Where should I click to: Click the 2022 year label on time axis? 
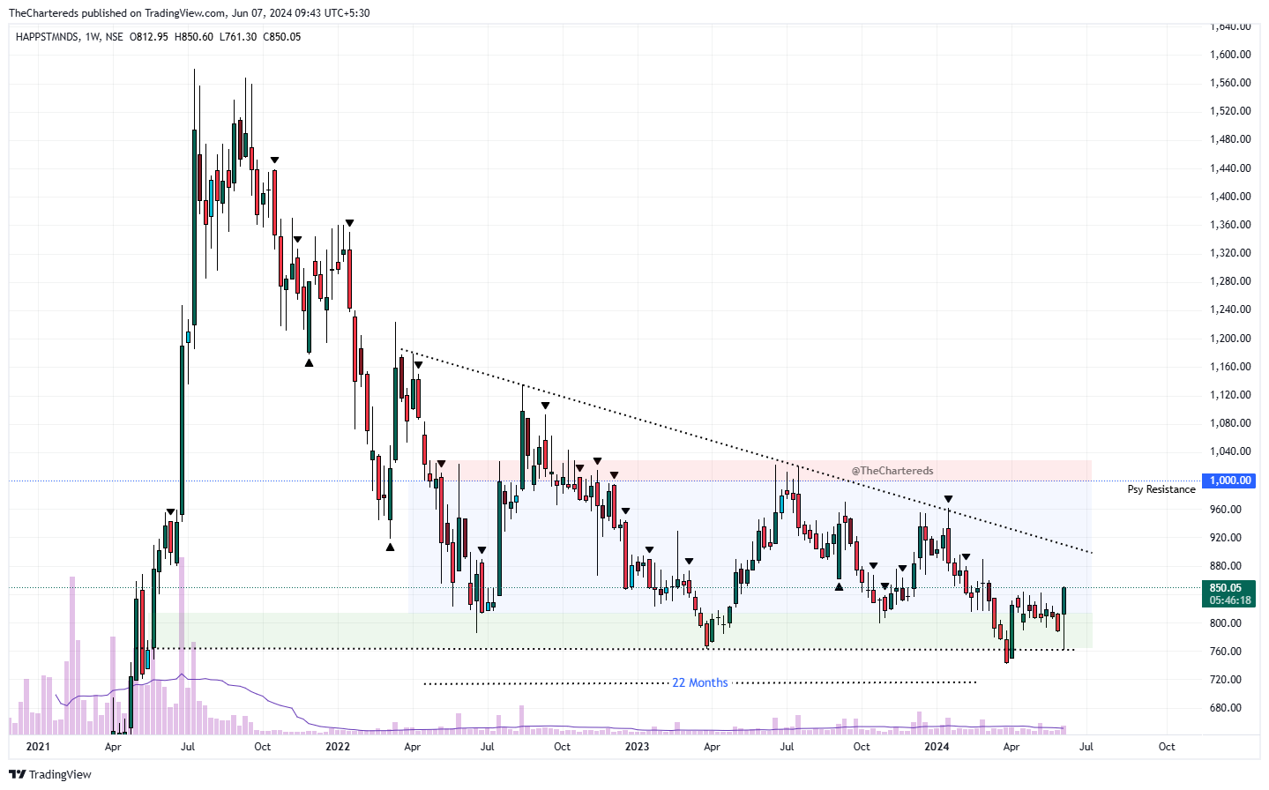[338, 747]
